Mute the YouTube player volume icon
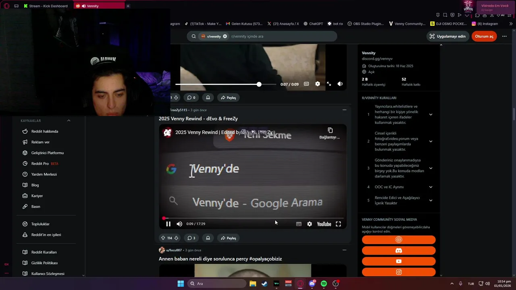 pyautogui.click(x=179, y=224)
